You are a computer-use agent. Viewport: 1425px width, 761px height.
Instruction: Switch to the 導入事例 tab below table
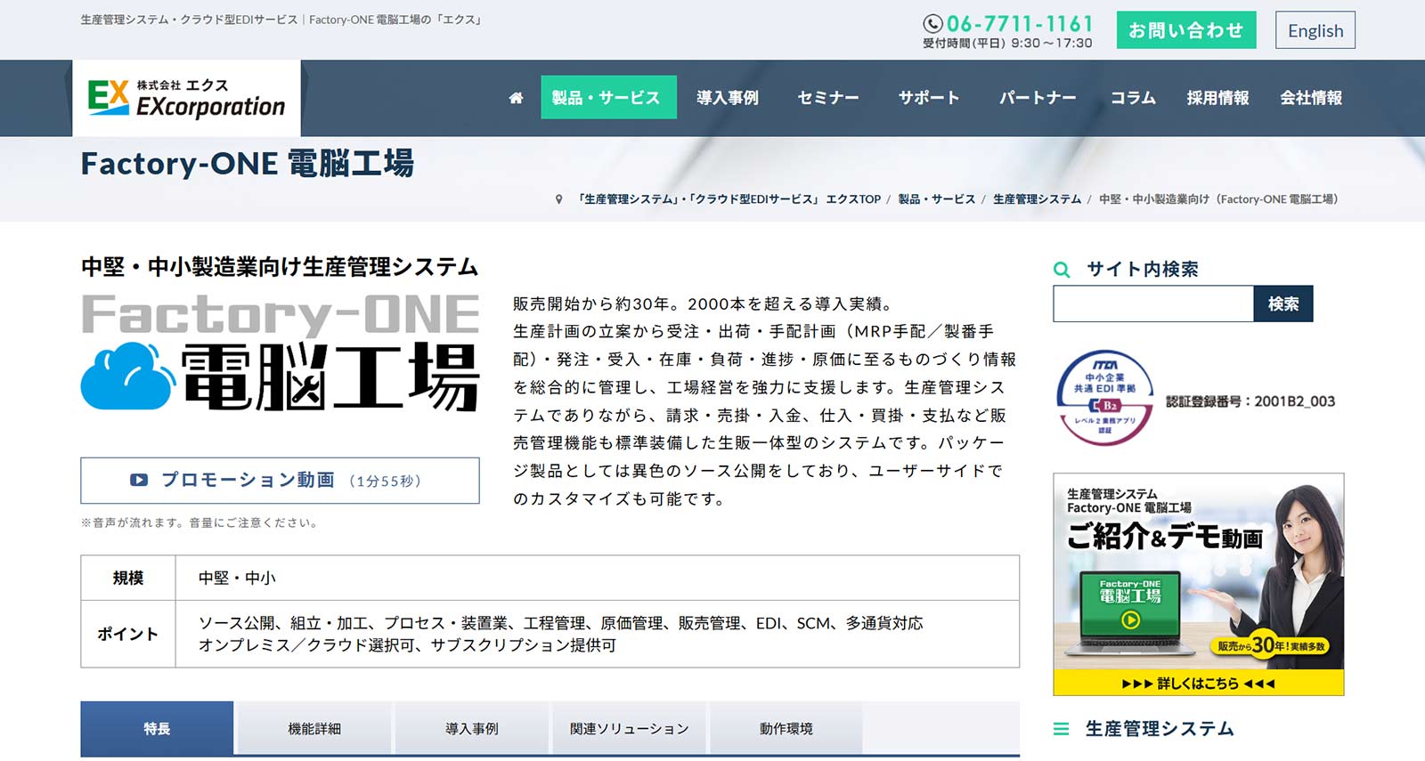tap(472, 729)
